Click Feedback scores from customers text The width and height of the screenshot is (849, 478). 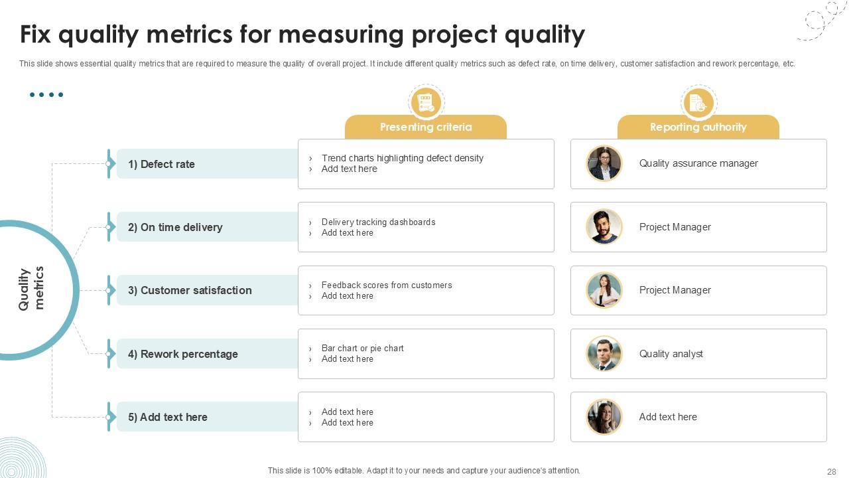click(x=387, y=285)
